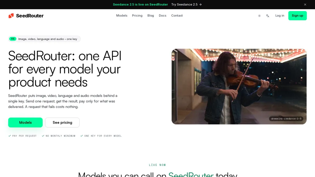Click the headline 'SeedRouter: one API'
The image size is (315, 177).
tap(65, 56)
